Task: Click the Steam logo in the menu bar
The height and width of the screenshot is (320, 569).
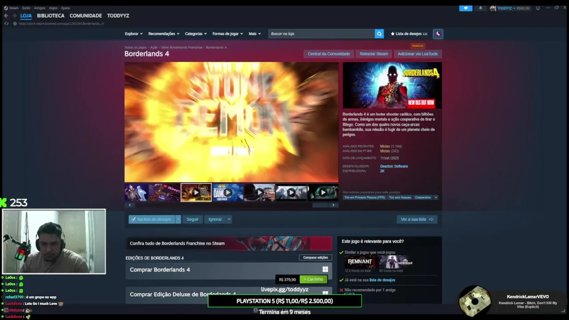Action: click(x=6, y=8)
